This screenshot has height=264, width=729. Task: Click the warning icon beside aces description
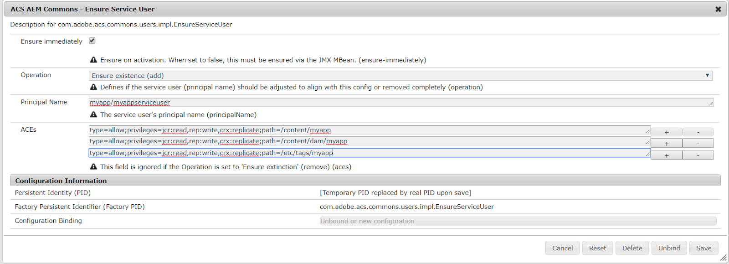[x=93, y=166]
